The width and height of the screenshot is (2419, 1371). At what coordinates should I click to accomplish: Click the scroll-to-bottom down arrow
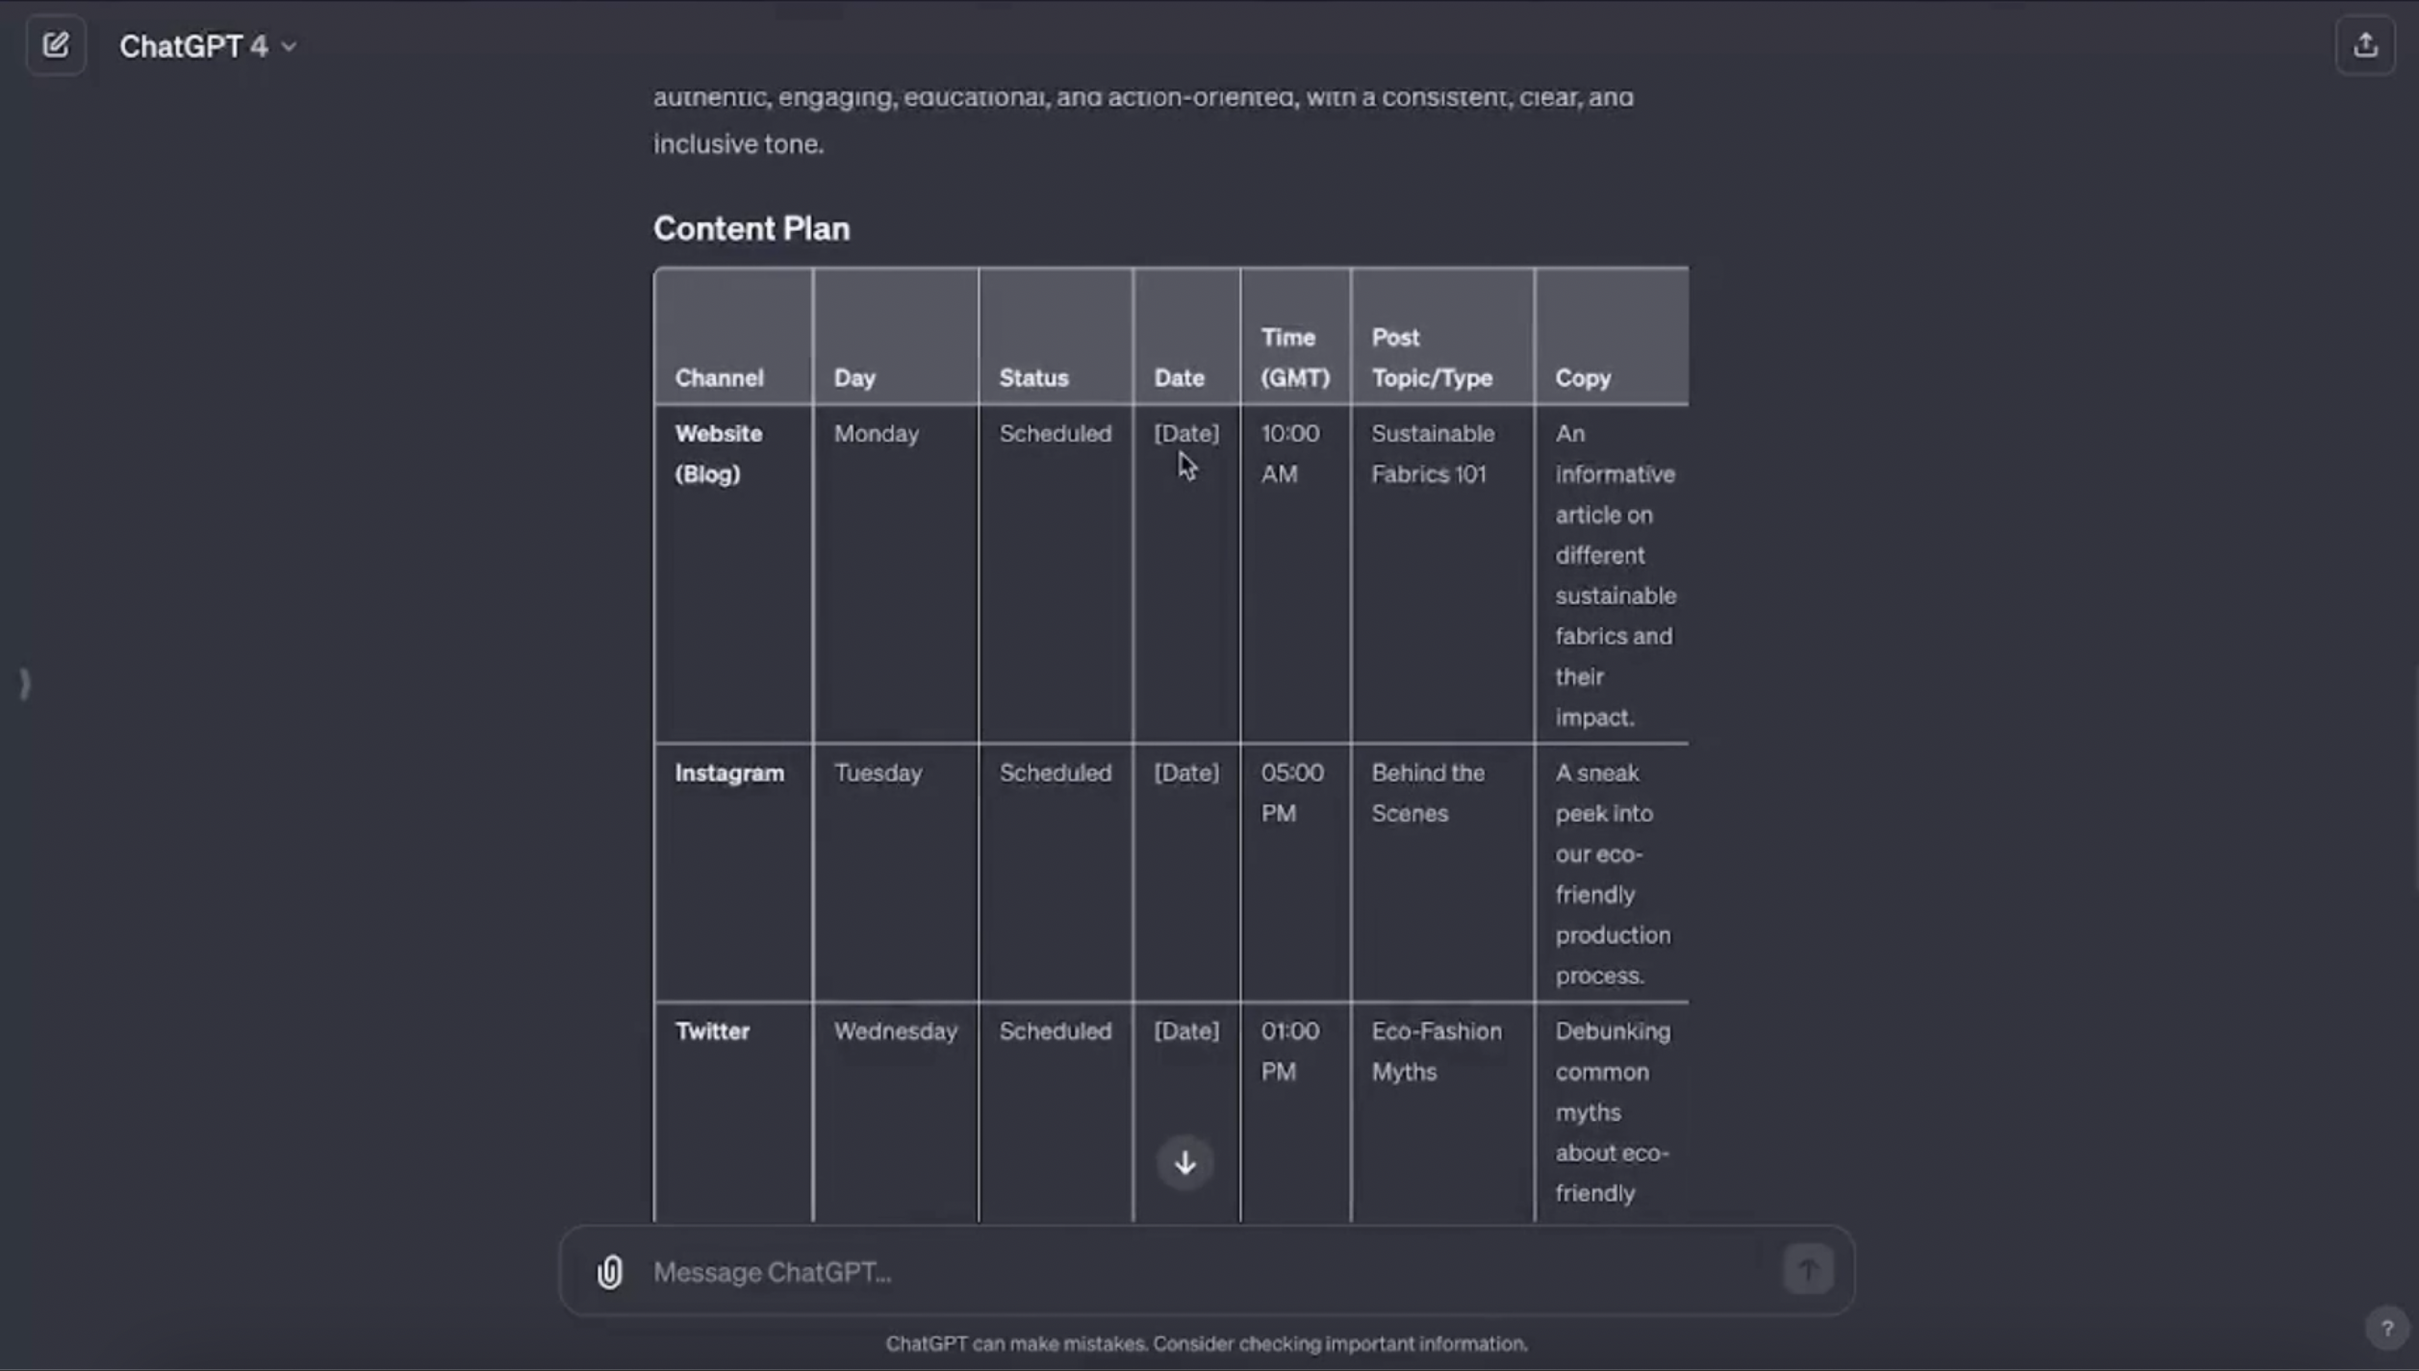coord(1185,1162)
